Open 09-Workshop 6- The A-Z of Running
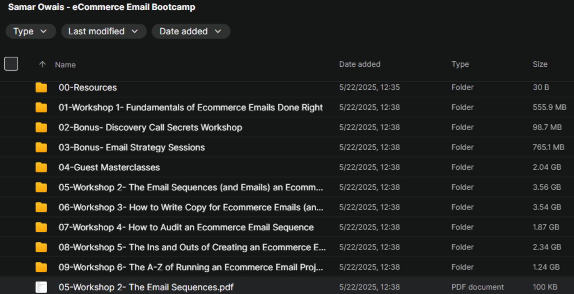Image resolution: width=574 pixels, height=294 pixels. pyautogui.click(x=191, y=267)
